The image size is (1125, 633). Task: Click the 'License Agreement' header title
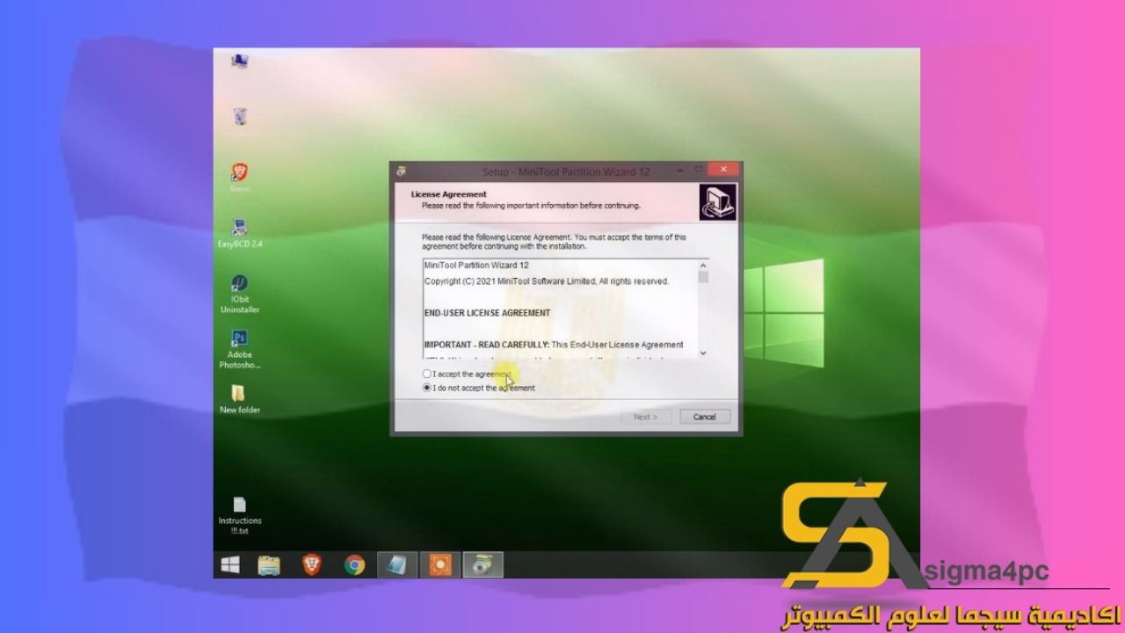(449, 193)
